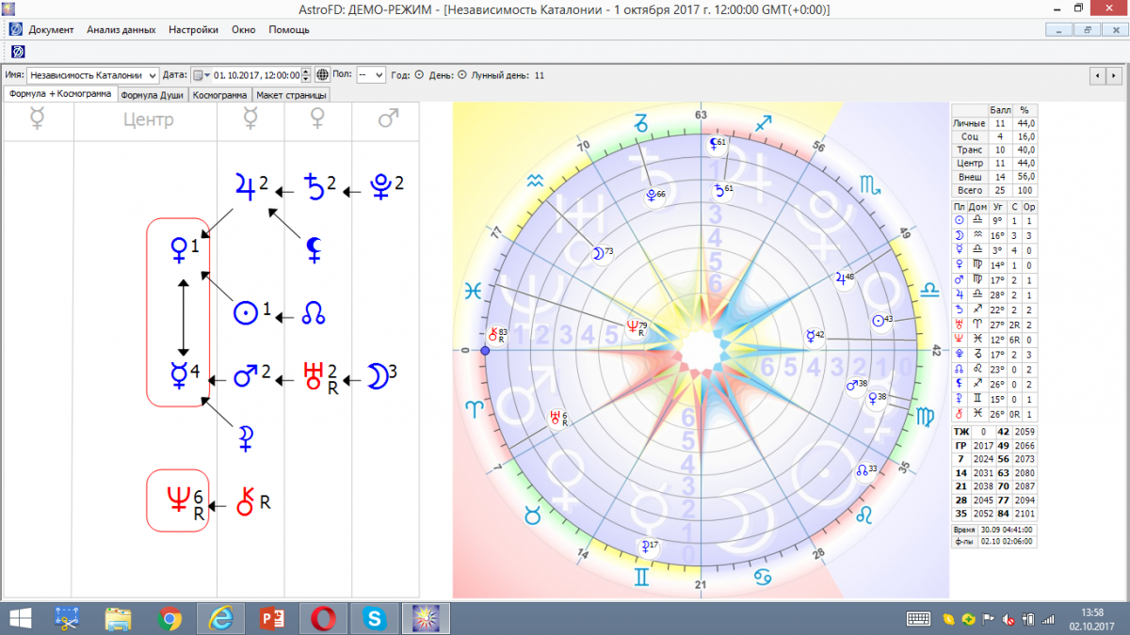Click Neptune symbol in the formula diagram
Image resolution: width=1130 pixels, height=635 pixels.
coord(177,498)
